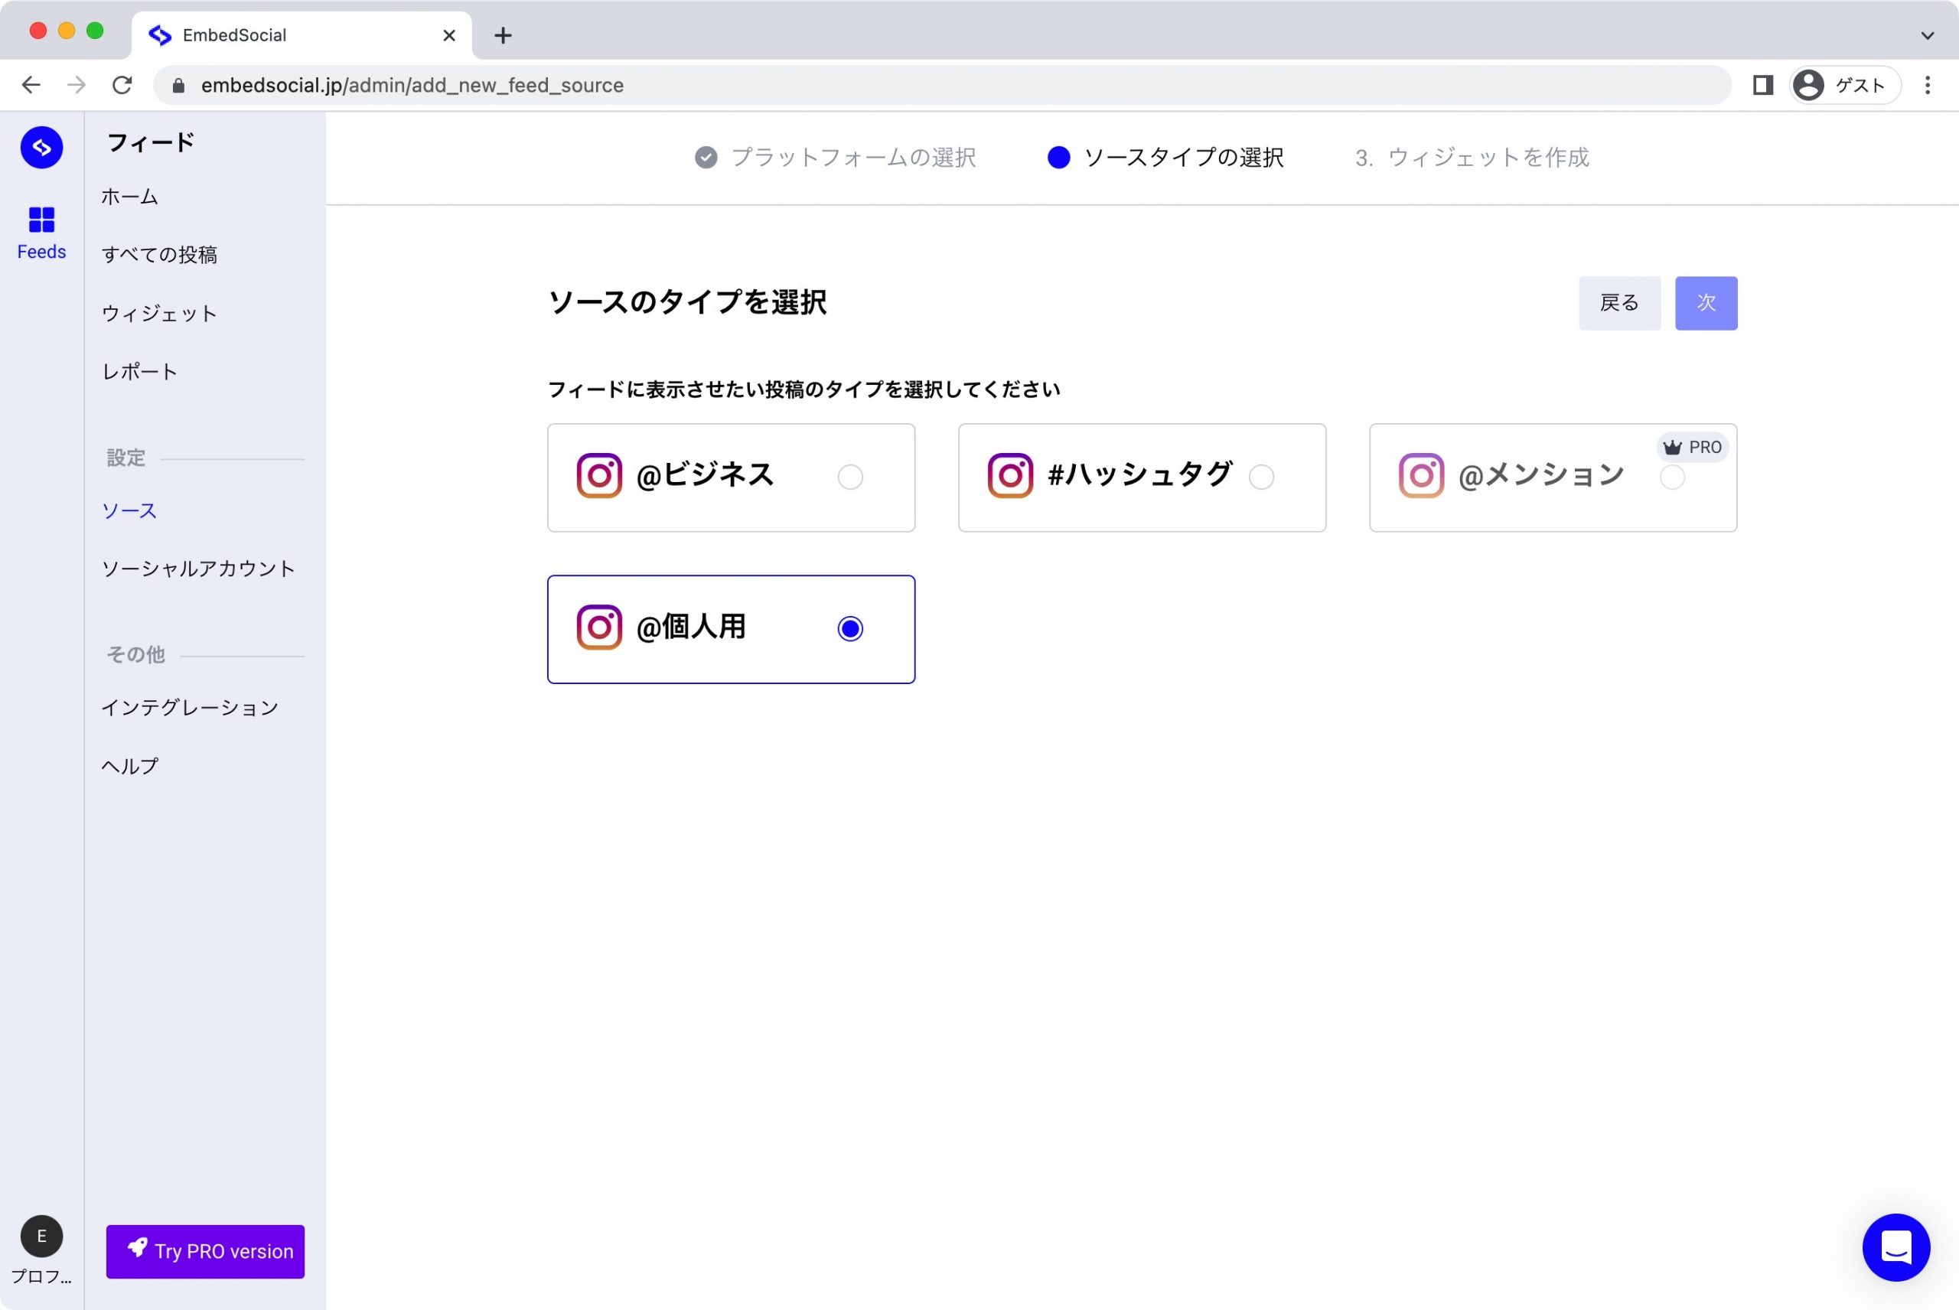1959x1310 pixels.
Task: Open ソース settings item
Action: tap(129, 510)
